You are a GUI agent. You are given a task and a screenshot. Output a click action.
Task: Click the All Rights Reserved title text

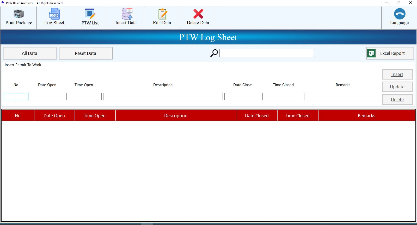click(50, 3)
